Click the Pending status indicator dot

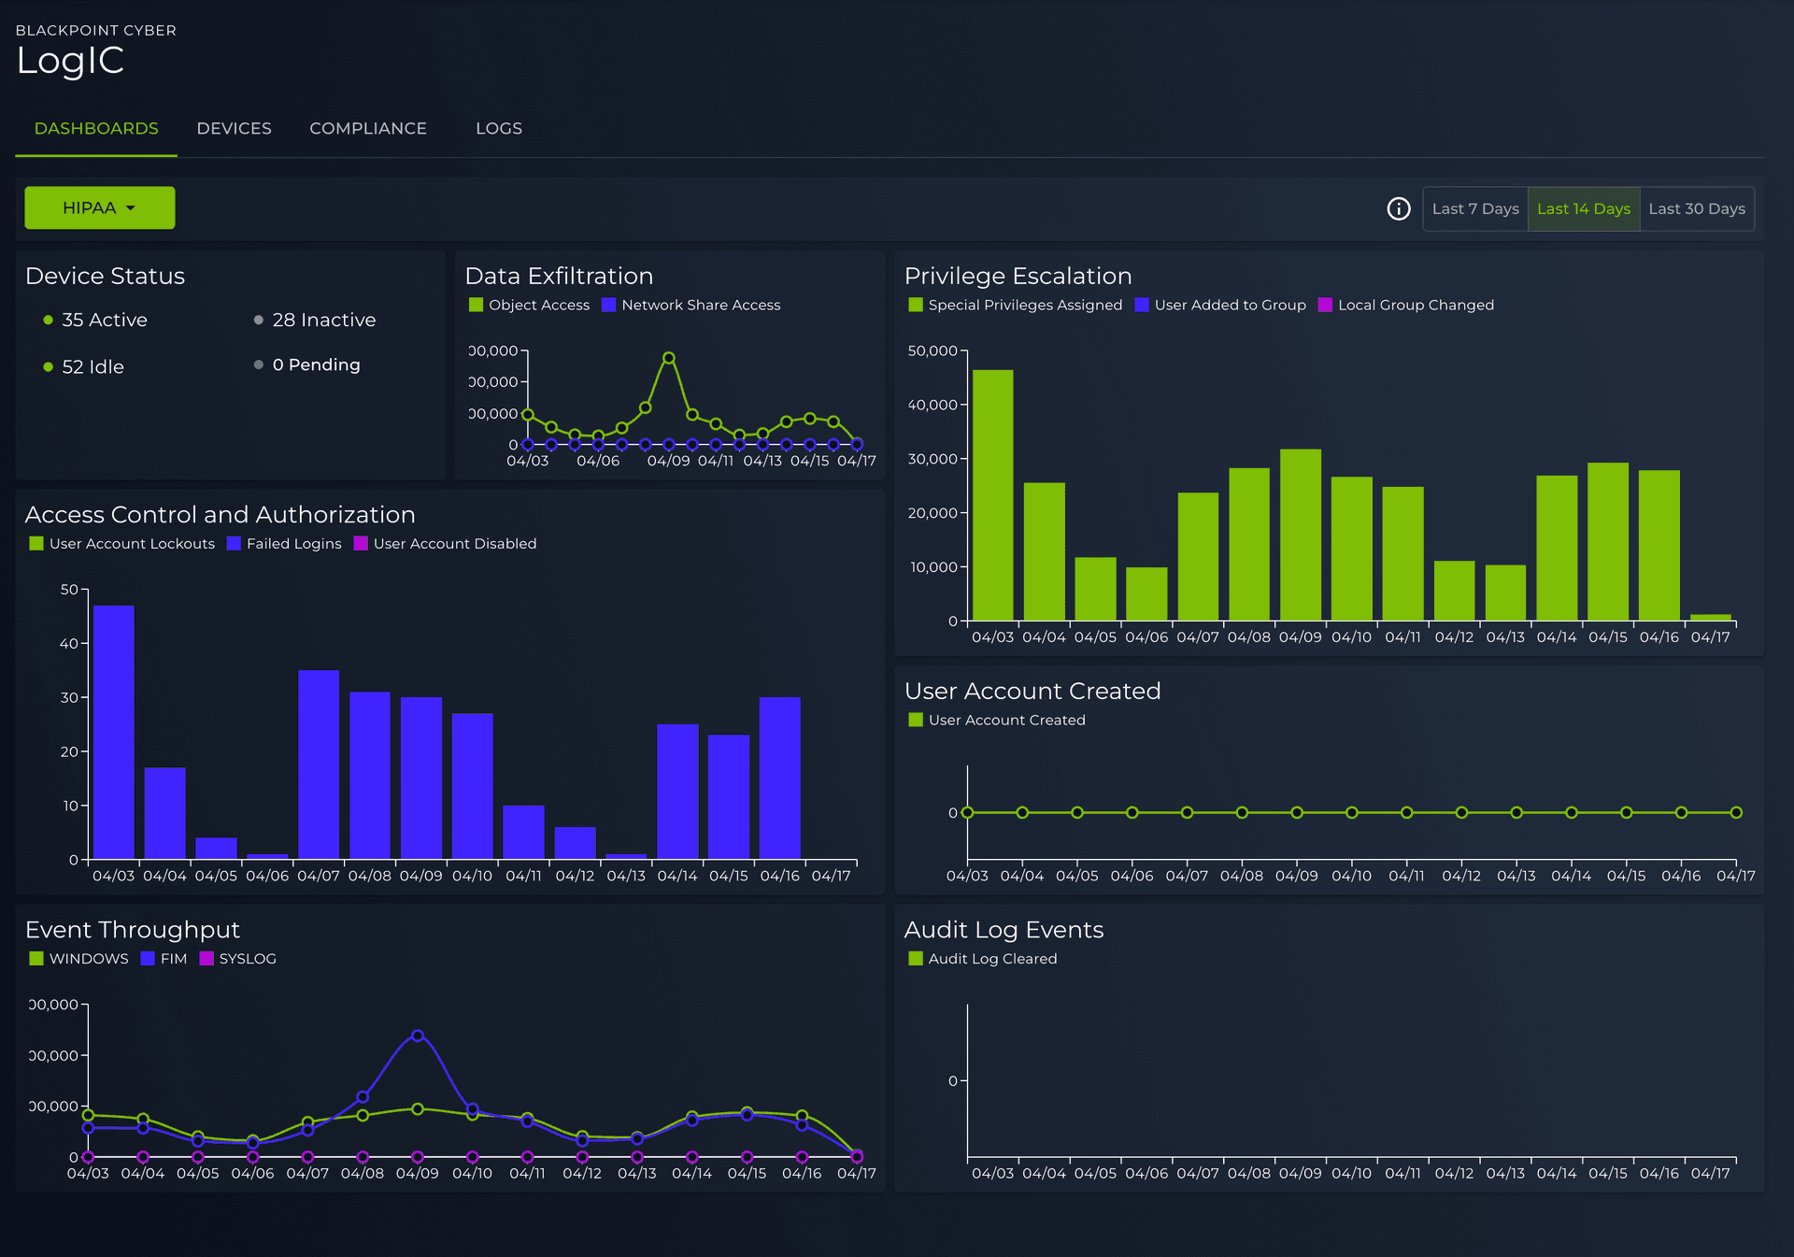tap(258, 364)
